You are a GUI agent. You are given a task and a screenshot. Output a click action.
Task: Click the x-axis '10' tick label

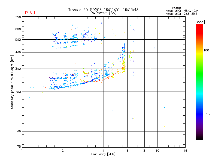pyautogui.click(x=158, y=151)
